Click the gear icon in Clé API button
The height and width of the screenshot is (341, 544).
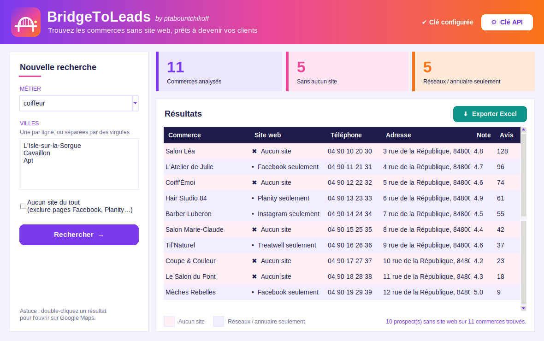click(494, 22)
